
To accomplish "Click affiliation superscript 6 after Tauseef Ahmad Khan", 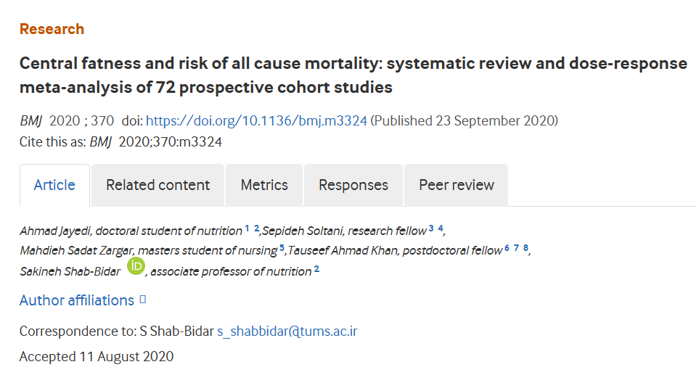I will (x=507, y=247).
